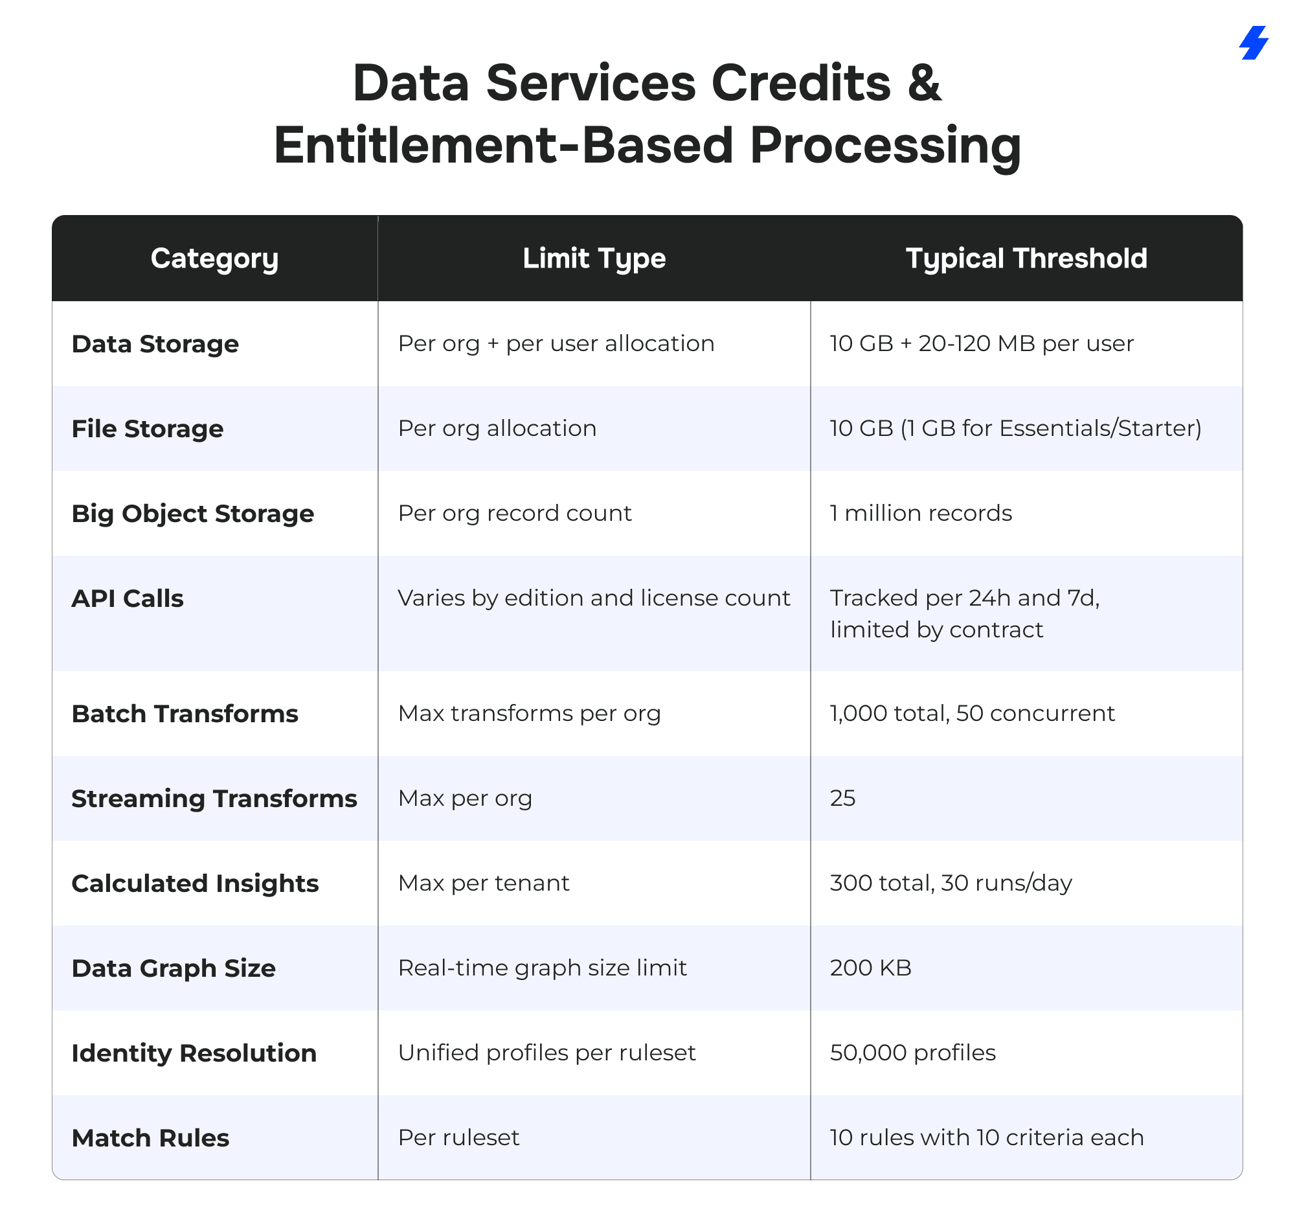The height and width of the screenshot is (1232, 1295).
Task: Click the Big Object Storage label
Action: click(192, 513)
